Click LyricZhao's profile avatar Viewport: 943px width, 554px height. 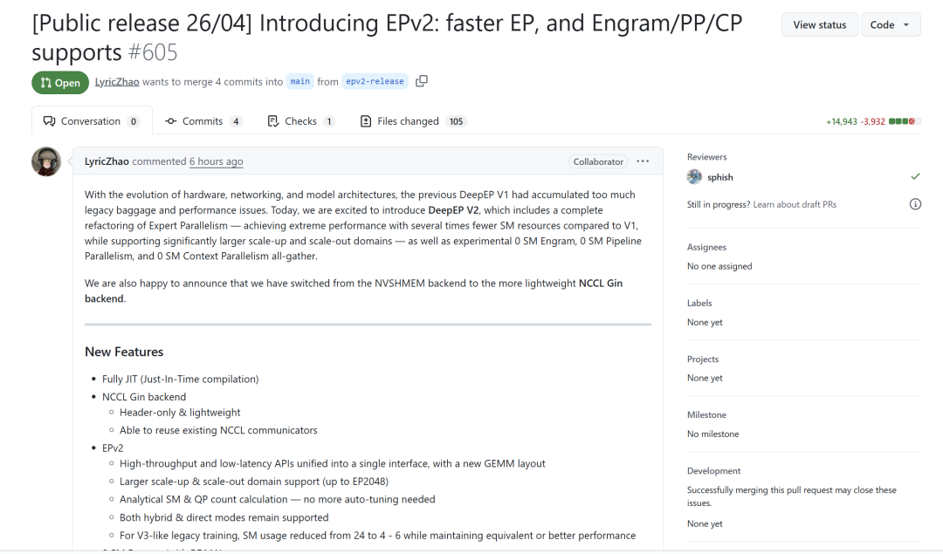pos(46,161)
